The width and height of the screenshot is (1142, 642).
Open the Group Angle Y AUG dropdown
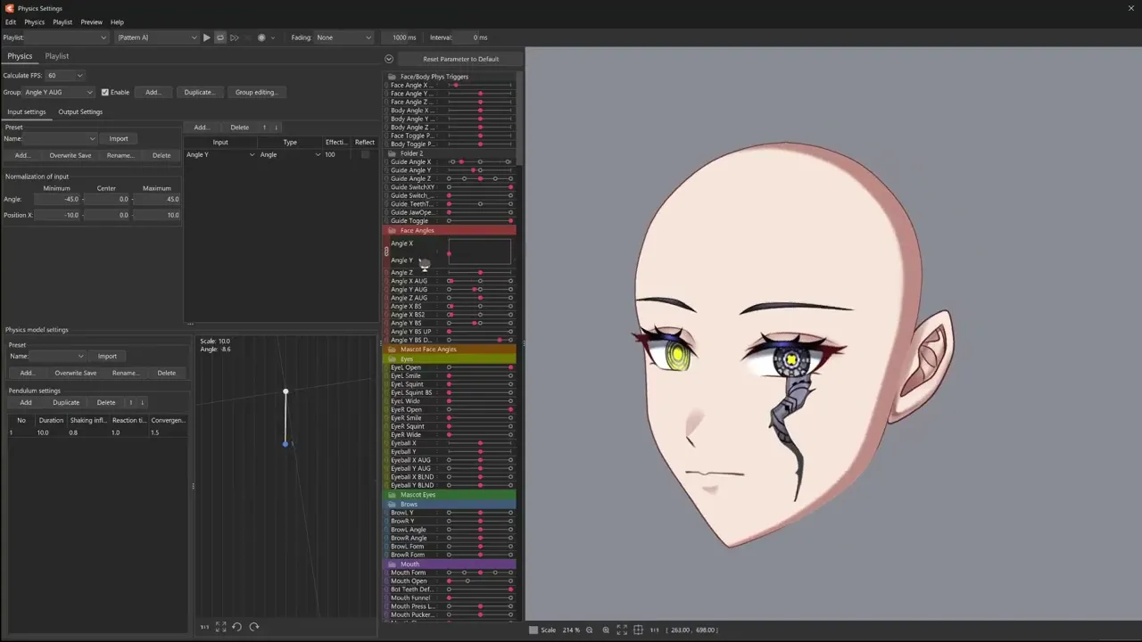[58, 92]
